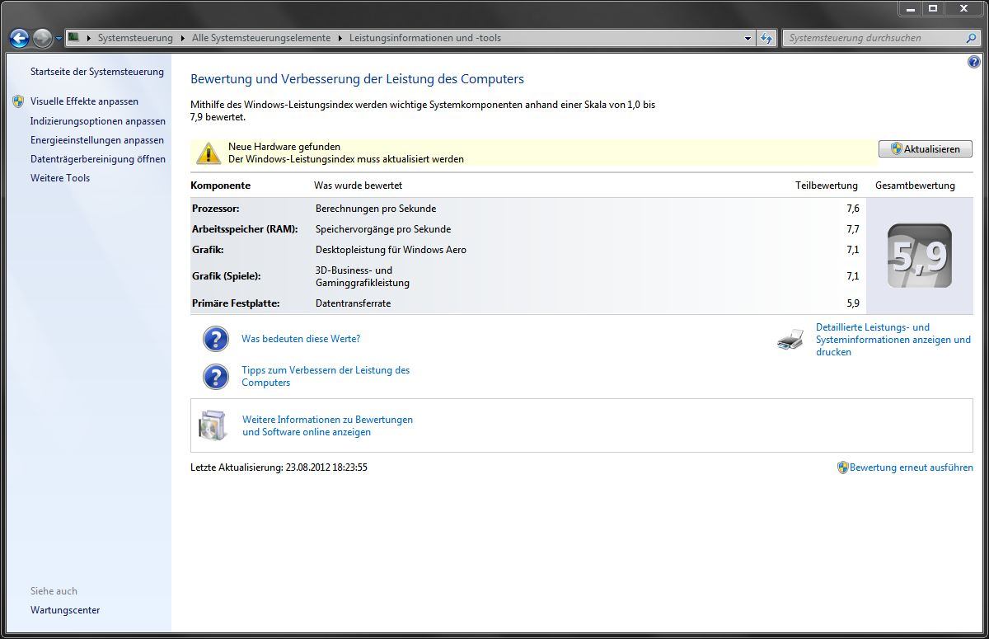Expand the arrow after Systemsteuerung breadcrumb
The height and width of the screenshot is (639, 989).
pos(183,38)
